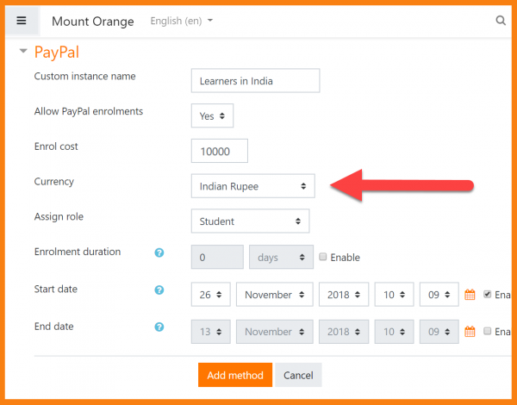Screen dimensions: 517x405
Task: Tick the End date Enable checkbox
Action: [488, 332]
